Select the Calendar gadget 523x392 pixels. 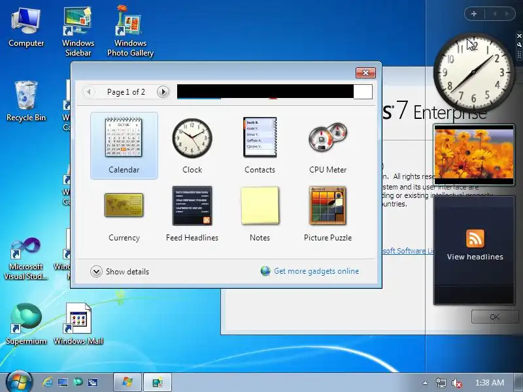[124, 145]
